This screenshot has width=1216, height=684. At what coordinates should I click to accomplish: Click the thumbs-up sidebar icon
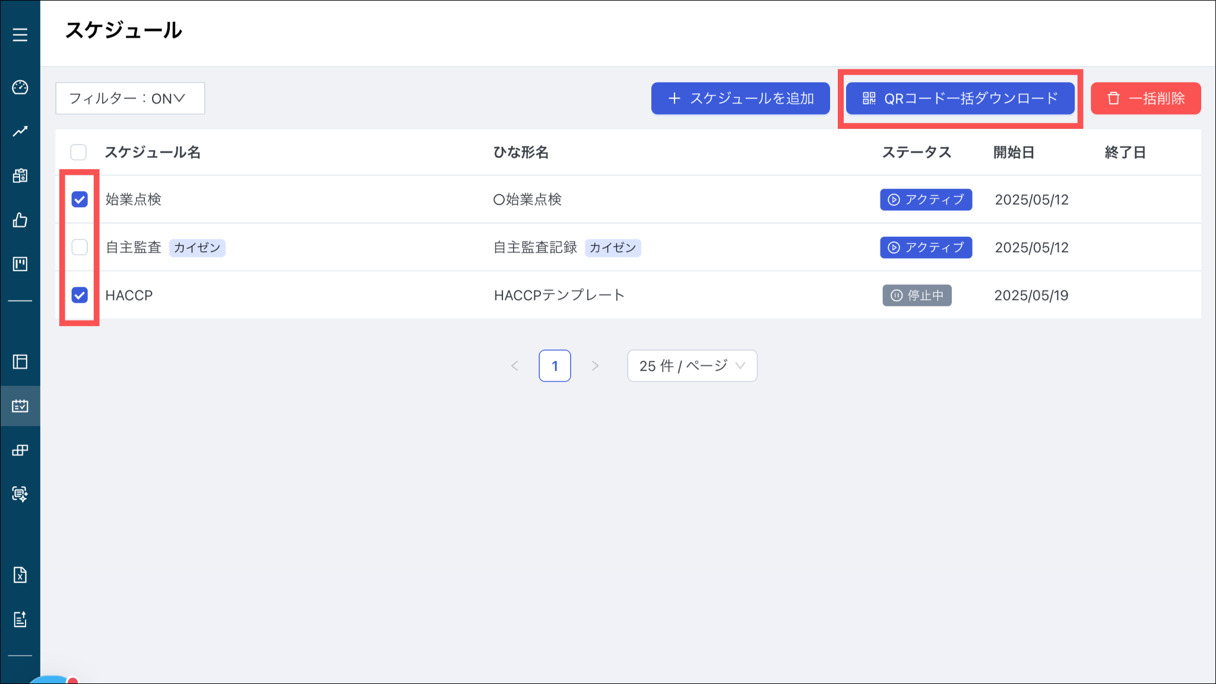point(20,220)
